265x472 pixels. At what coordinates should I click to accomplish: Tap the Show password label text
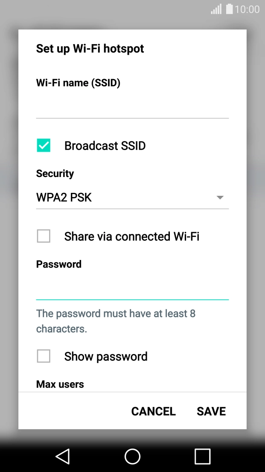point(106,357)
